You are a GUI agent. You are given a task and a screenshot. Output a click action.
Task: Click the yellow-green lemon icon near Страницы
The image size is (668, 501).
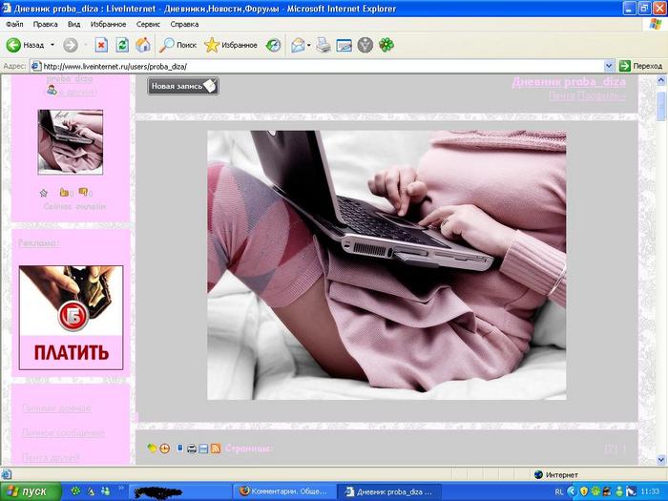point(152,448)
